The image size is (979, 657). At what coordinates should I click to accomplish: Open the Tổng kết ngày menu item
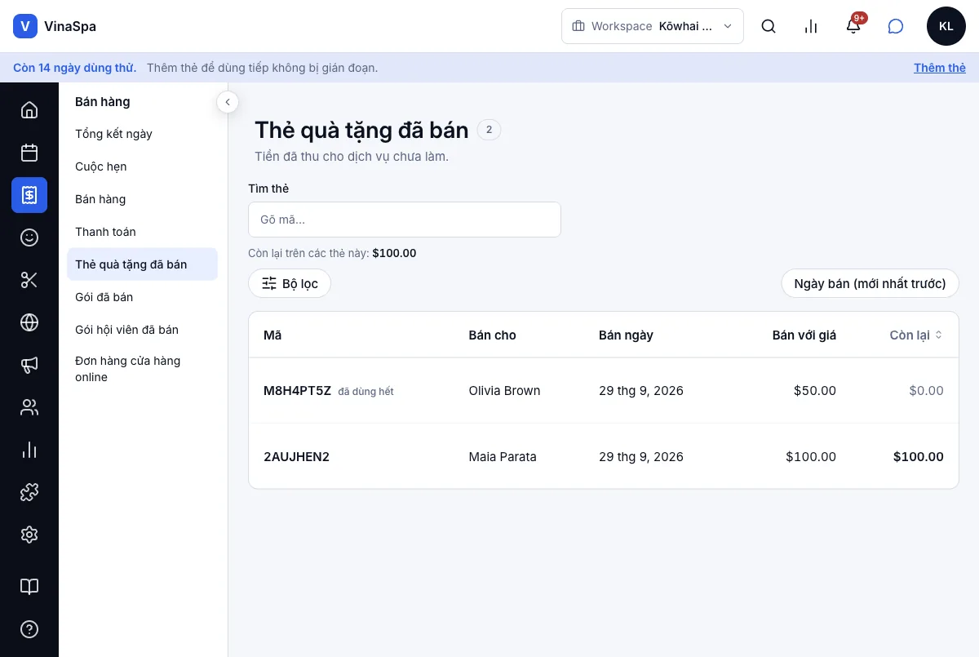142,134
